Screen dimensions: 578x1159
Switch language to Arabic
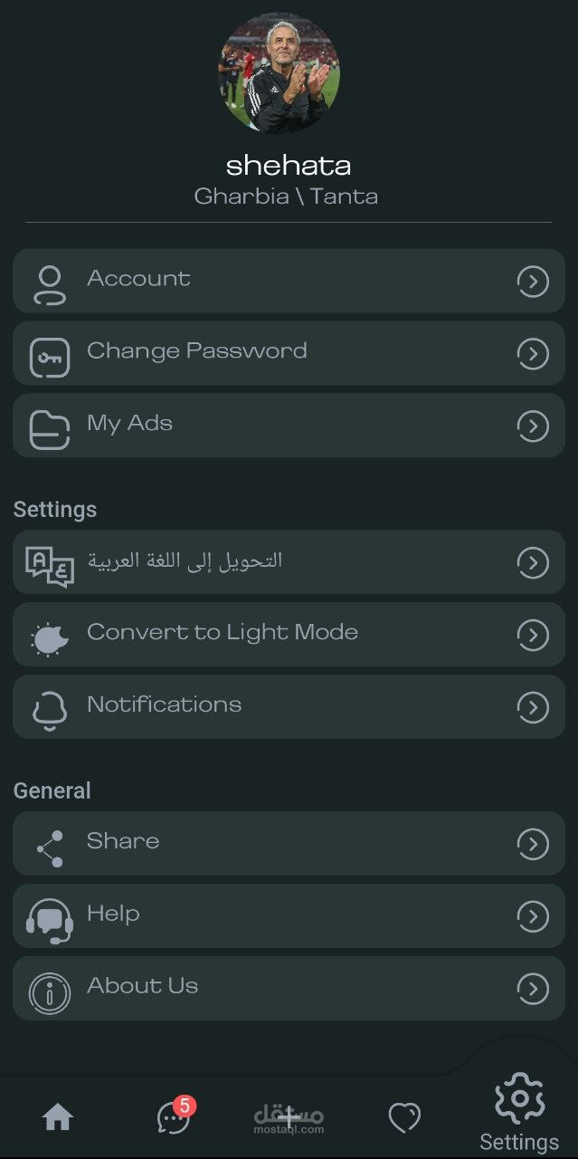pos(289,562)
